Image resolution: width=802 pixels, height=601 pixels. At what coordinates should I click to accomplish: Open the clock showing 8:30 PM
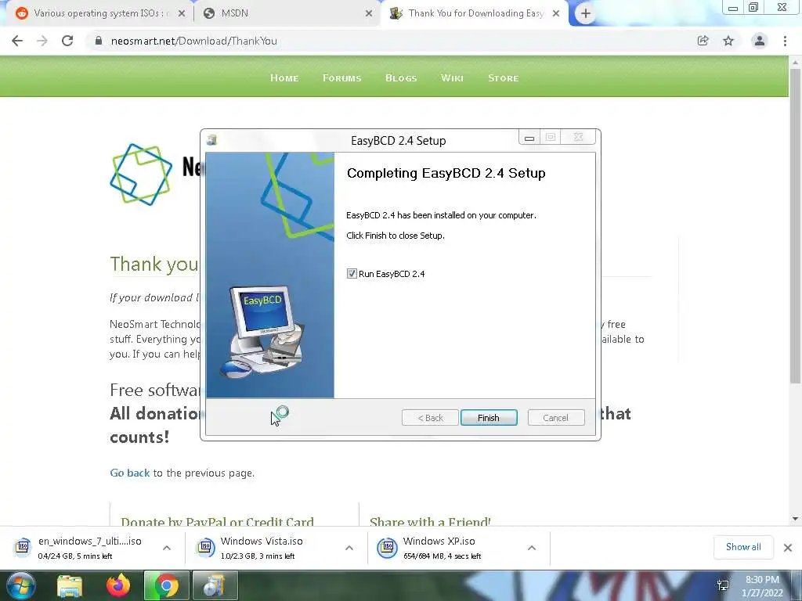762,586
